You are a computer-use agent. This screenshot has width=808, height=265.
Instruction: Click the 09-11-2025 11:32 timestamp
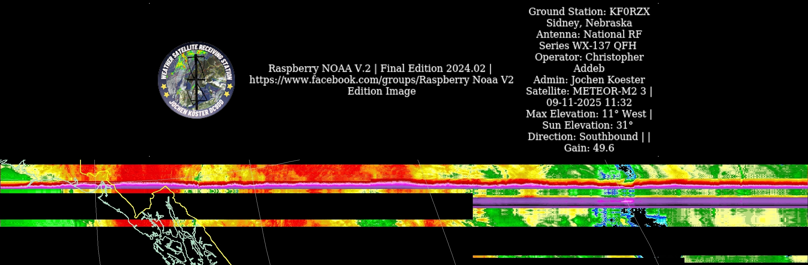tap(589, 102)
